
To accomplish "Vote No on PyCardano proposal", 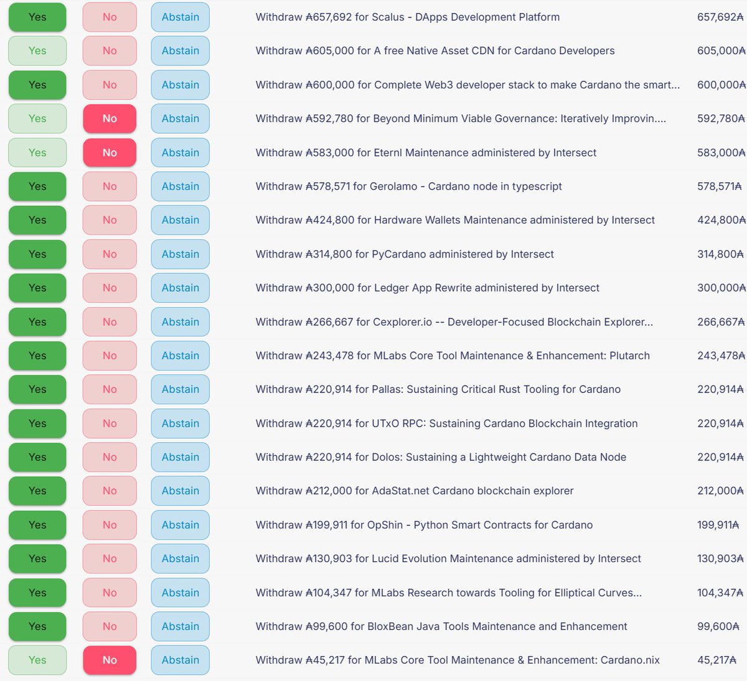I will point(110,254).
